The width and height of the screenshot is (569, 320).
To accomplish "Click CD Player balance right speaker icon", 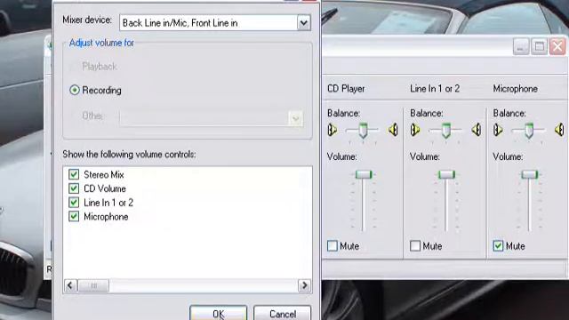I will pos(393,130).
